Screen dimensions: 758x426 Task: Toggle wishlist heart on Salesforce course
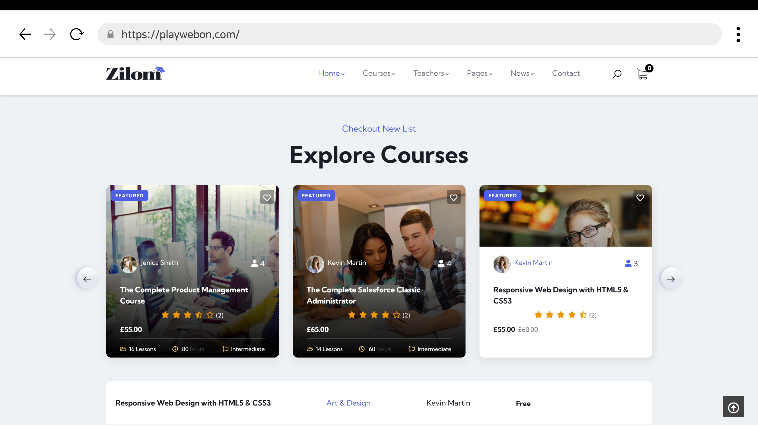coord(453,197)
